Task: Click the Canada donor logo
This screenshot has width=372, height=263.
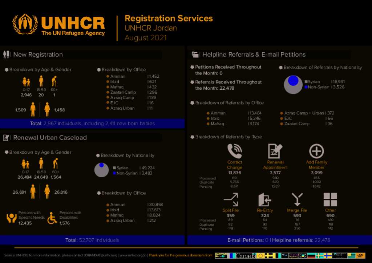Action: click(246, 256)
